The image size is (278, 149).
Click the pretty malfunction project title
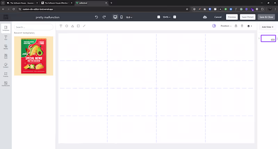click(48, 17)
